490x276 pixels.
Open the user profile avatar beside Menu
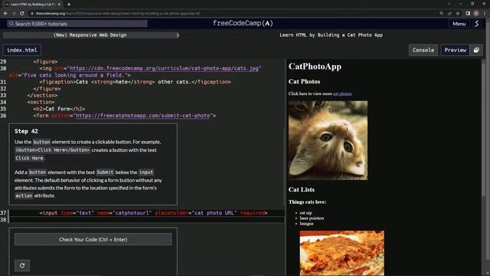tap(476, 24)
